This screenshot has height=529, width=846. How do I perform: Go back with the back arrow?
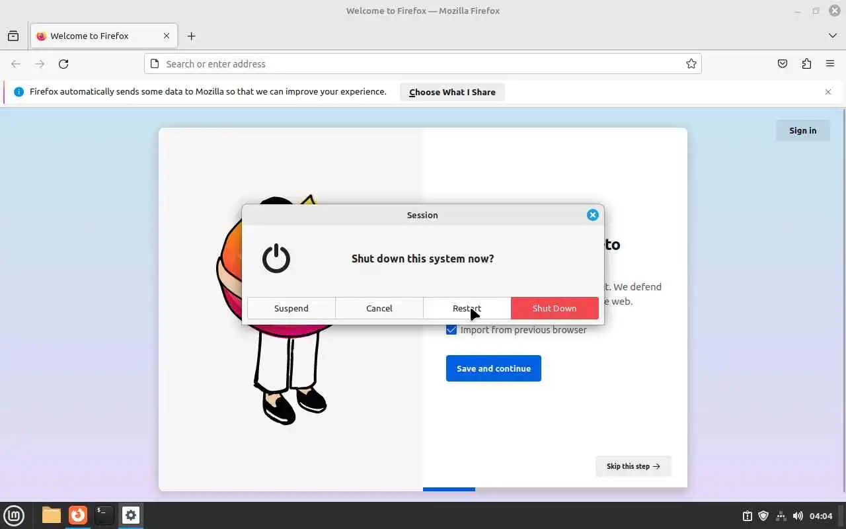click(16, 63)
